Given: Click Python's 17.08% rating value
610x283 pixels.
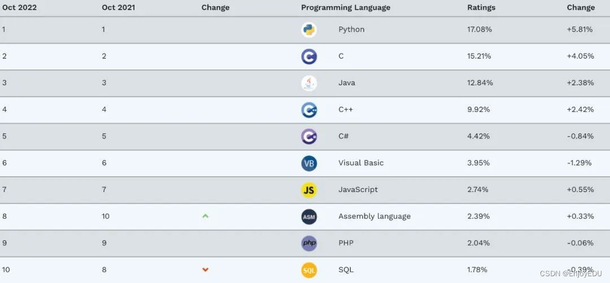Looking at the screenshot, I should (480, 29).
